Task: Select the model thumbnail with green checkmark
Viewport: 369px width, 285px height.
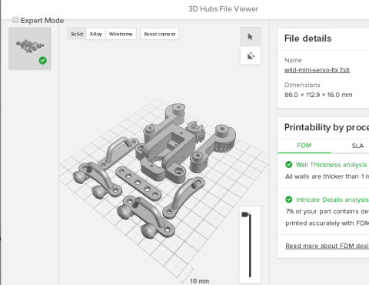Action: (x=30, y=49)
